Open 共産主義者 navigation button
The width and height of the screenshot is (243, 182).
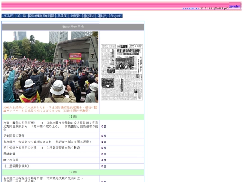(49, 16)
